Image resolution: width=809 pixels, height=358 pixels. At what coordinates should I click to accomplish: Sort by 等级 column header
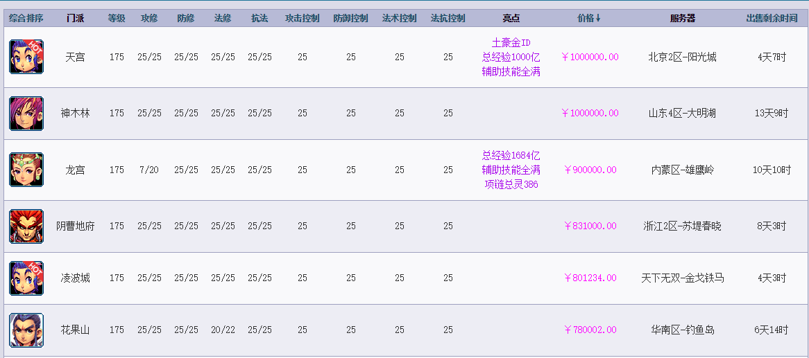[x=117, y=19]
